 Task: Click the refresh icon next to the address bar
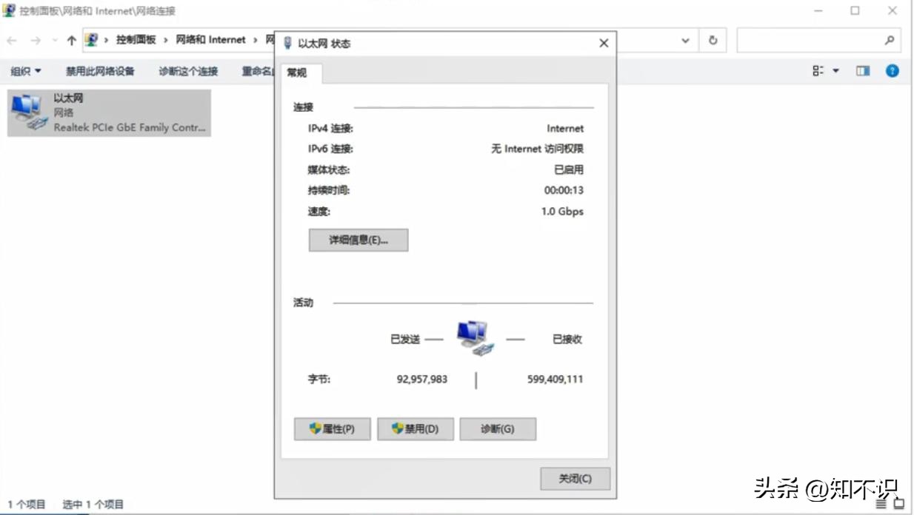713,40
